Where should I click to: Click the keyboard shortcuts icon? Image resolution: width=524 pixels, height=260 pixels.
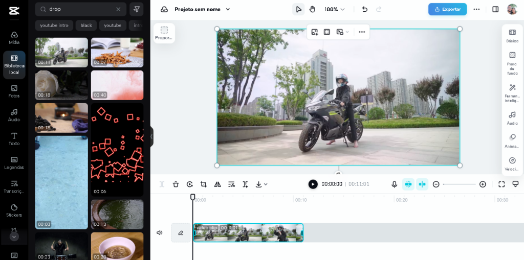coord(14,255)
